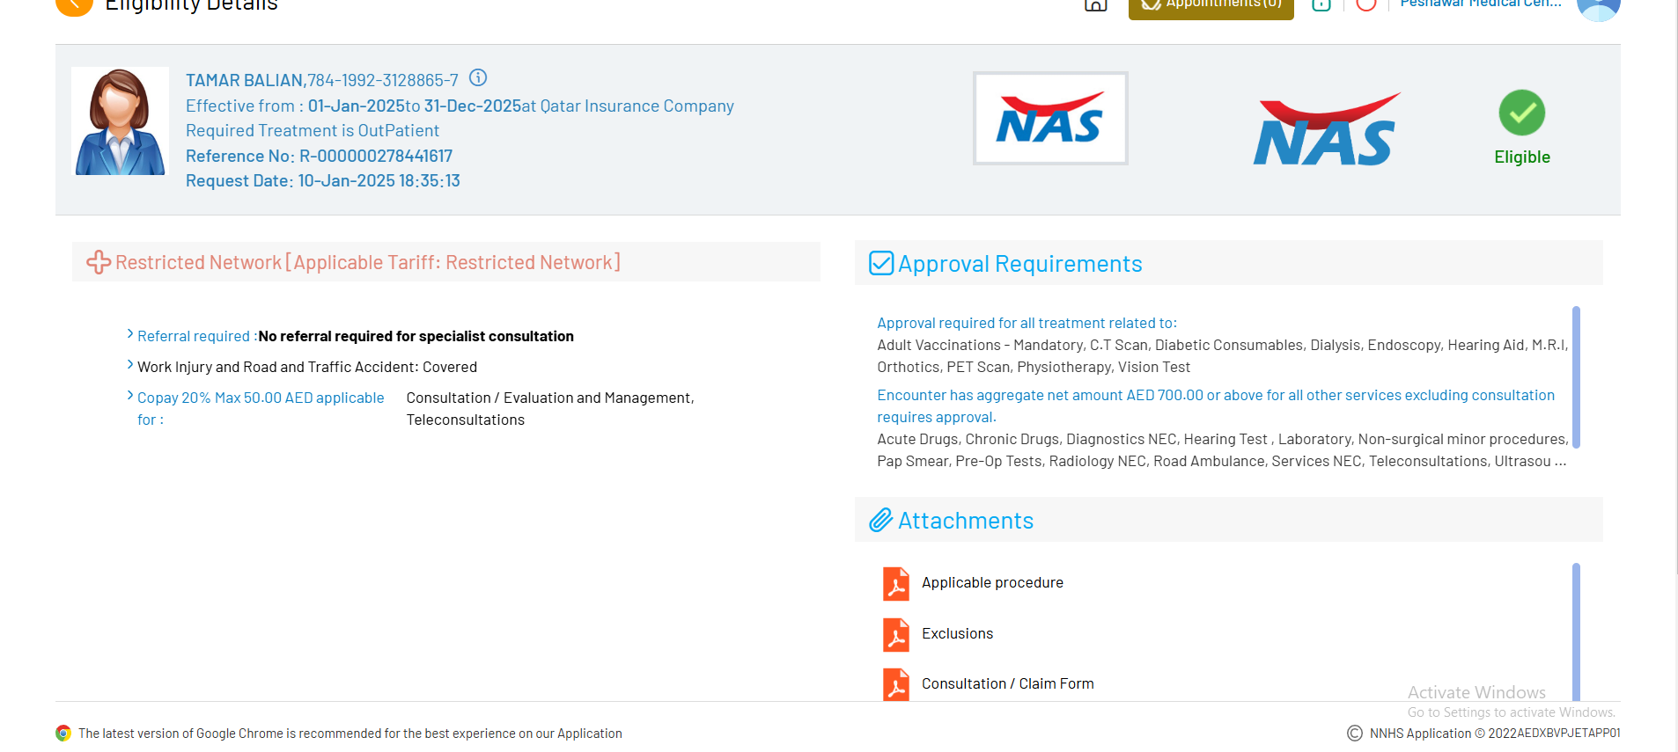Click the Restricted Network cross icon
This screenshot has height=752, width=1678.
(x=99, y=262)
